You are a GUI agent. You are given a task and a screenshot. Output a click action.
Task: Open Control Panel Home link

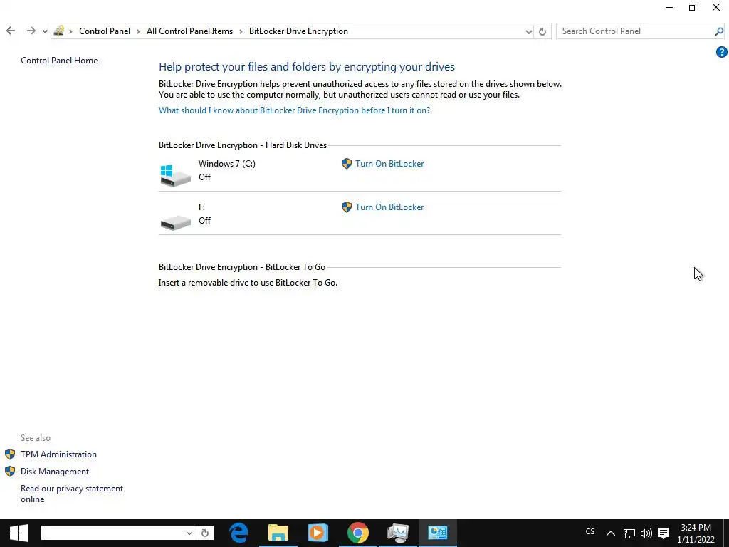[x=59, y=61]
